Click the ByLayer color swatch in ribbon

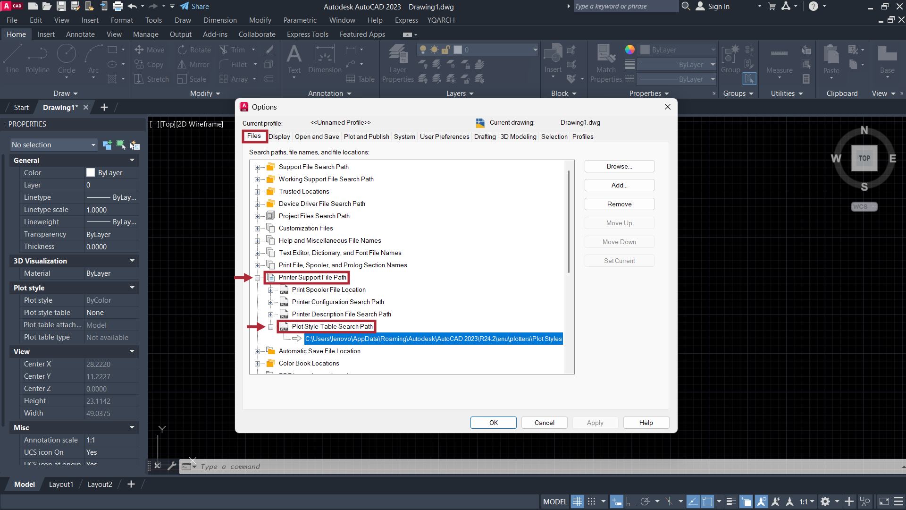(645, 50)
